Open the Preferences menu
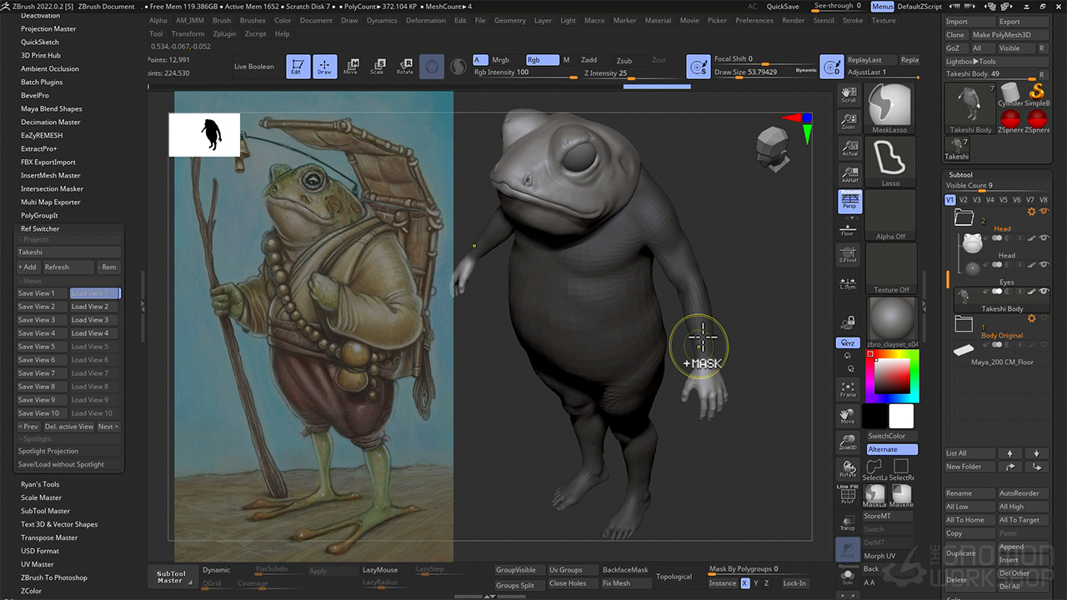 click(754, 20)
